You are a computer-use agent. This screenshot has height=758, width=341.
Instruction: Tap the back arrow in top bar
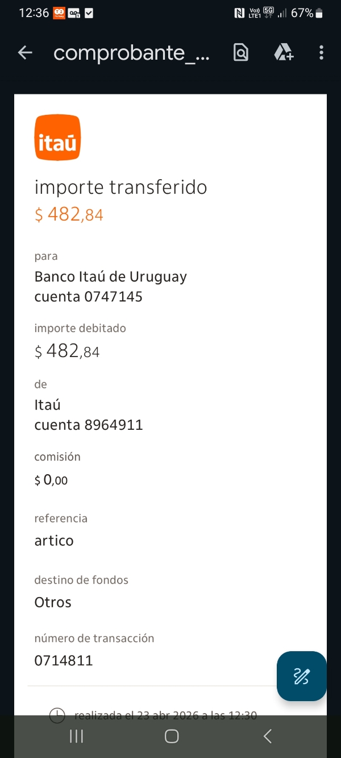25,53
